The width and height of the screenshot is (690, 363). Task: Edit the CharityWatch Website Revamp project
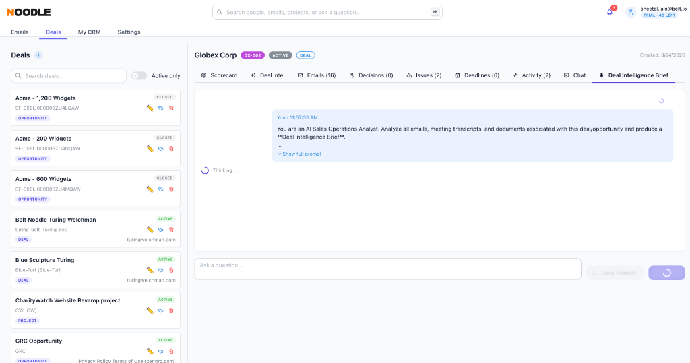150,310
